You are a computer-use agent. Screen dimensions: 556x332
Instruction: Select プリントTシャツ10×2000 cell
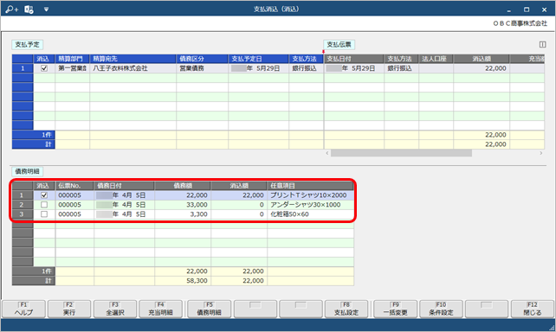click(x=310, y=195)
